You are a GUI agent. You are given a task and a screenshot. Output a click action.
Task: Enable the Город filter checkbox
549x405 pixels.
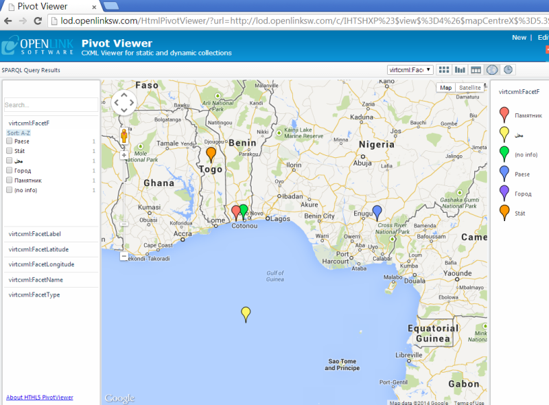tap(9, 170)
